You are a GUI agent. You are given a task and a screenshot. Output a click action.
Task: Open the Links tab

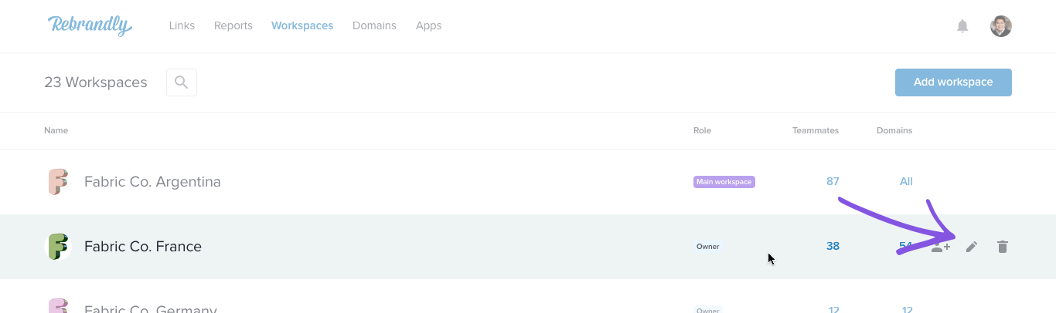tap(182, 25)
